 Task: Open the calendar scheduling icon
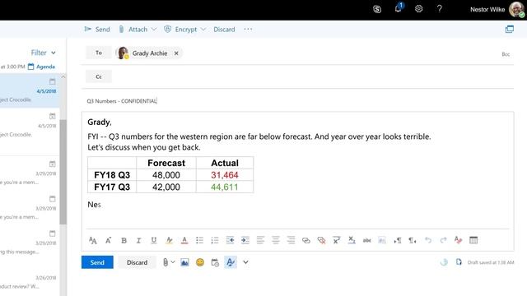point(215,262)
